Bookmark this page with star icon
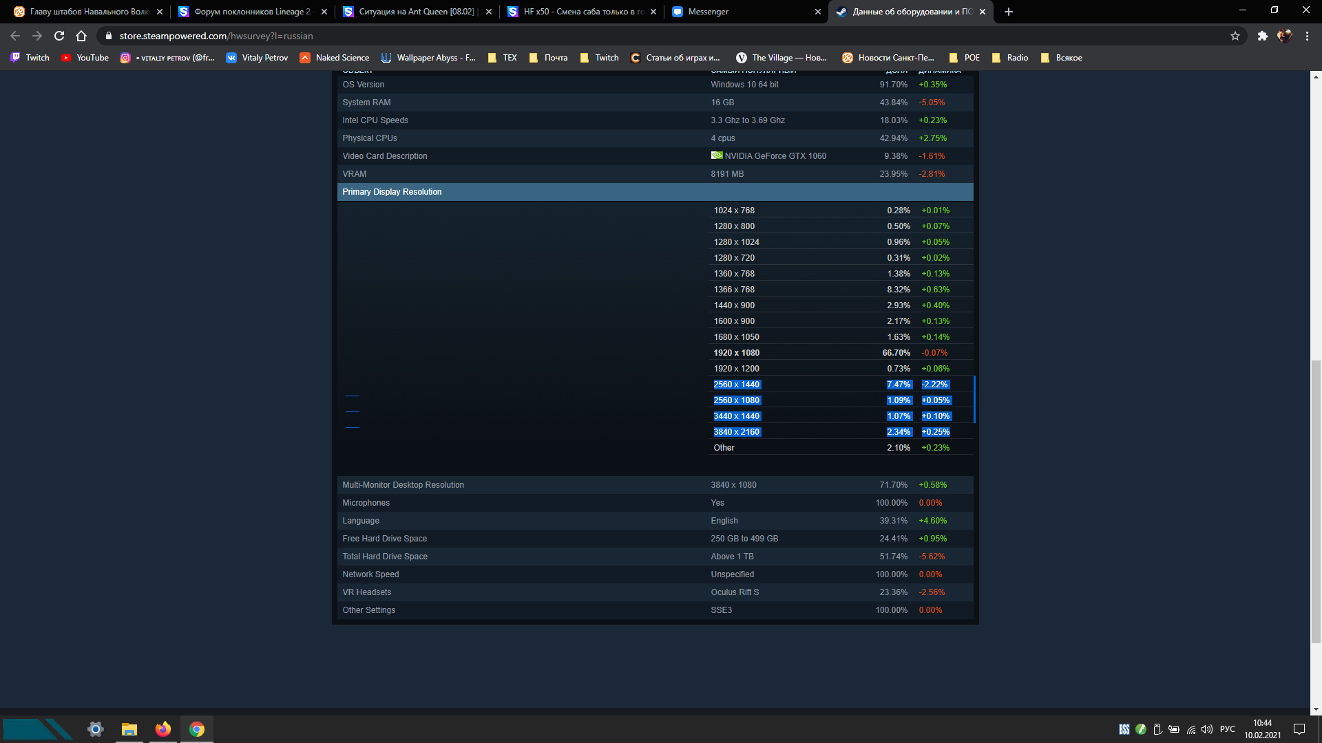The image size is (1322, 743). [1235, 36]
